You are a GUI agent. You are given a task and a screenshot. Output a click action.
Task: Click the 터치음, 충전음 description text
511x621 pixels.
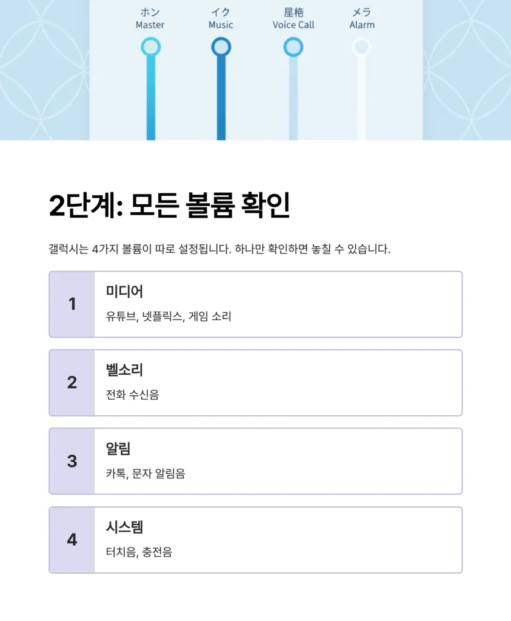click(139, 552)
